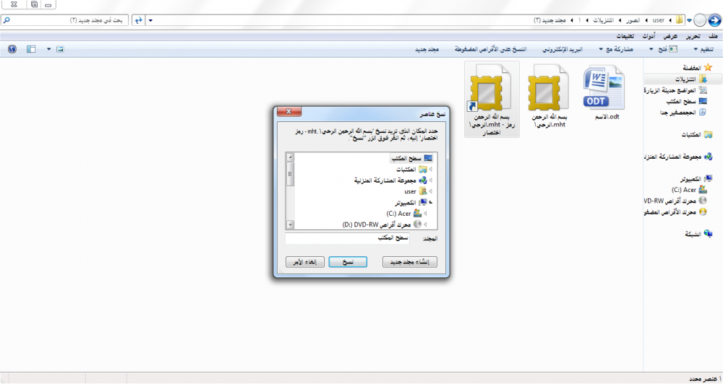Click the إلغاء الأمر cancel button
This screenshot has height=384, width=723.
pyautogui.click(x=305, y=262)
